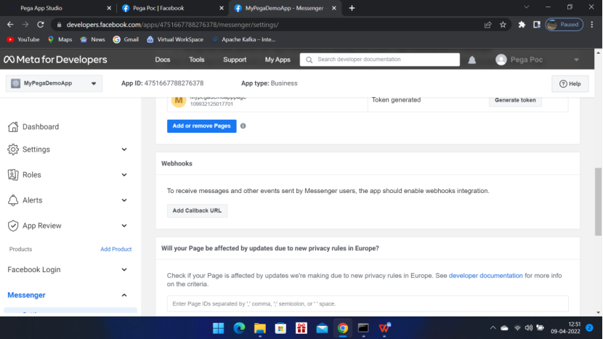This screenshot has width=603, height=339.
Task: Open File Explorer from the taskbar
Action: click(260, 328)
